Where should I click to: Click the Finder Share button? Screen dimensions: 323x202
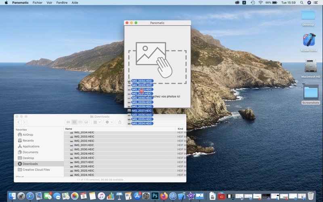coord(120,122)
